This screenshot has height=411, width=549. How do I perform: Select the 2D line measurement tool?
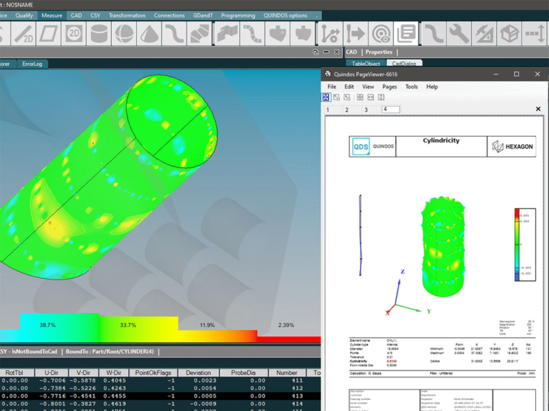(x=23, y=34)
